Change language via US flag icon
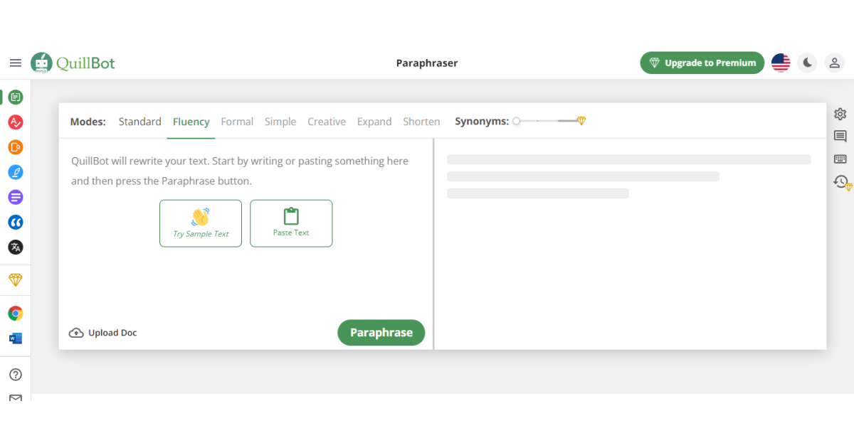854x448 pixels. (781, 63)
